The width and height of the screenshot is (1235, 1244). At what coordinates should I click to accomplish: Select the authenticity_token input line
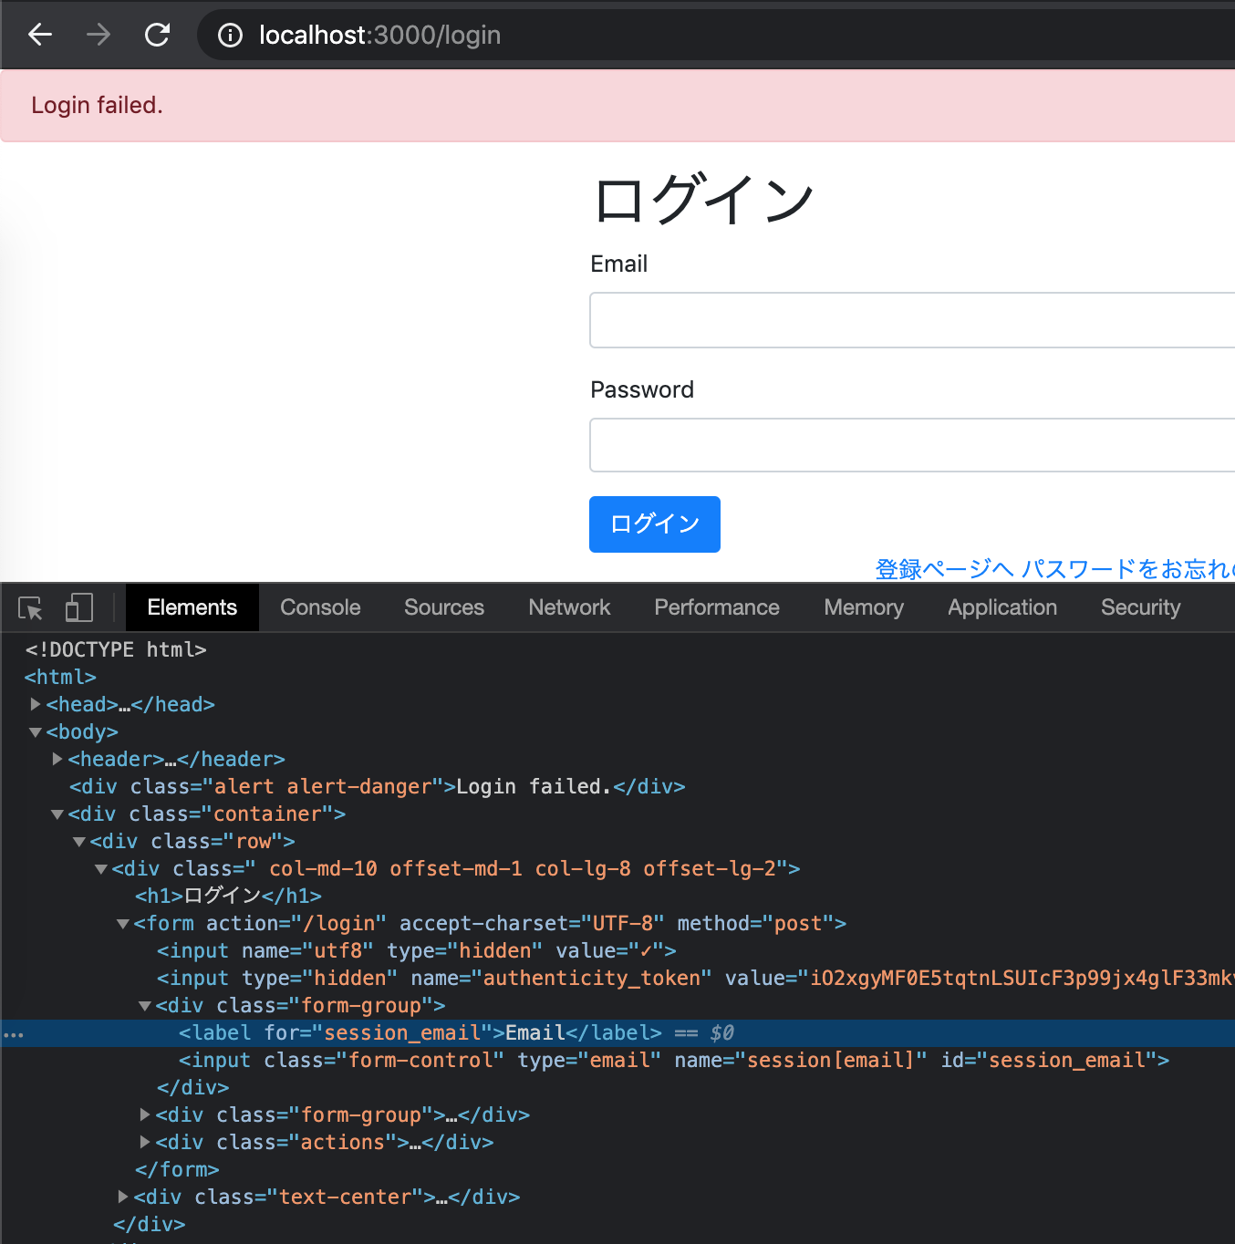695,978
